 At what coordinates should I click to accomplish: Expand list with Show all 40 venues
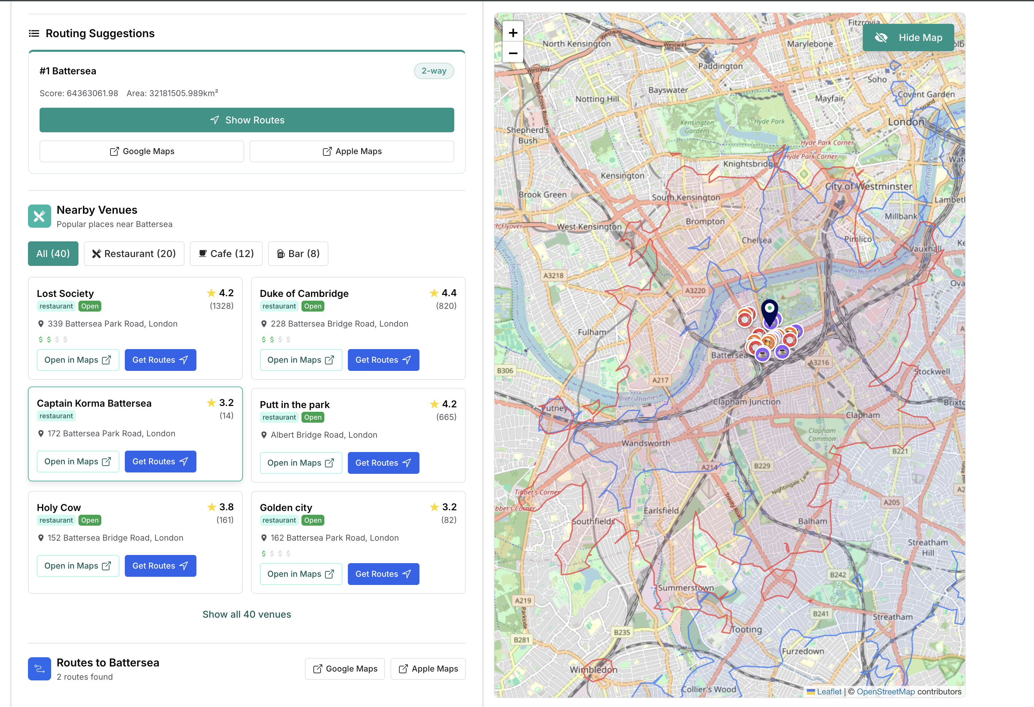pyautogui.click(x=247, y=614)
